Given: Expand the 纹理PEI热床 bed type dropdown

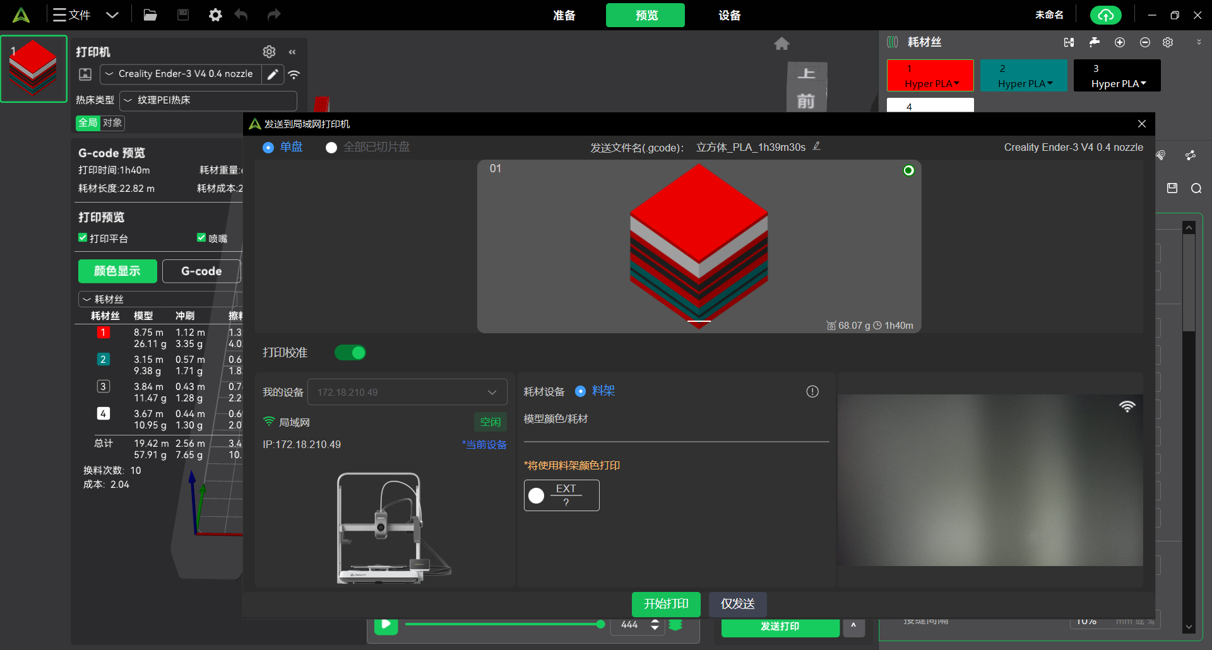Looking at the screenshot, I should [208, 100].
